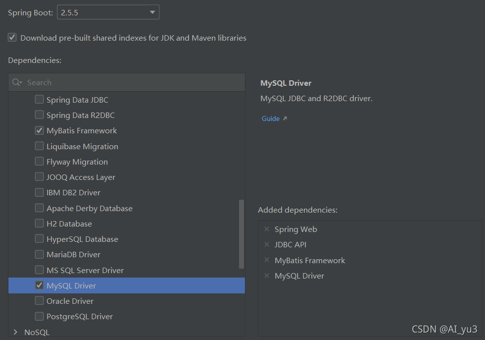Select the Flyway Migration label
485x340 pixels.
(x=77, y=162)
